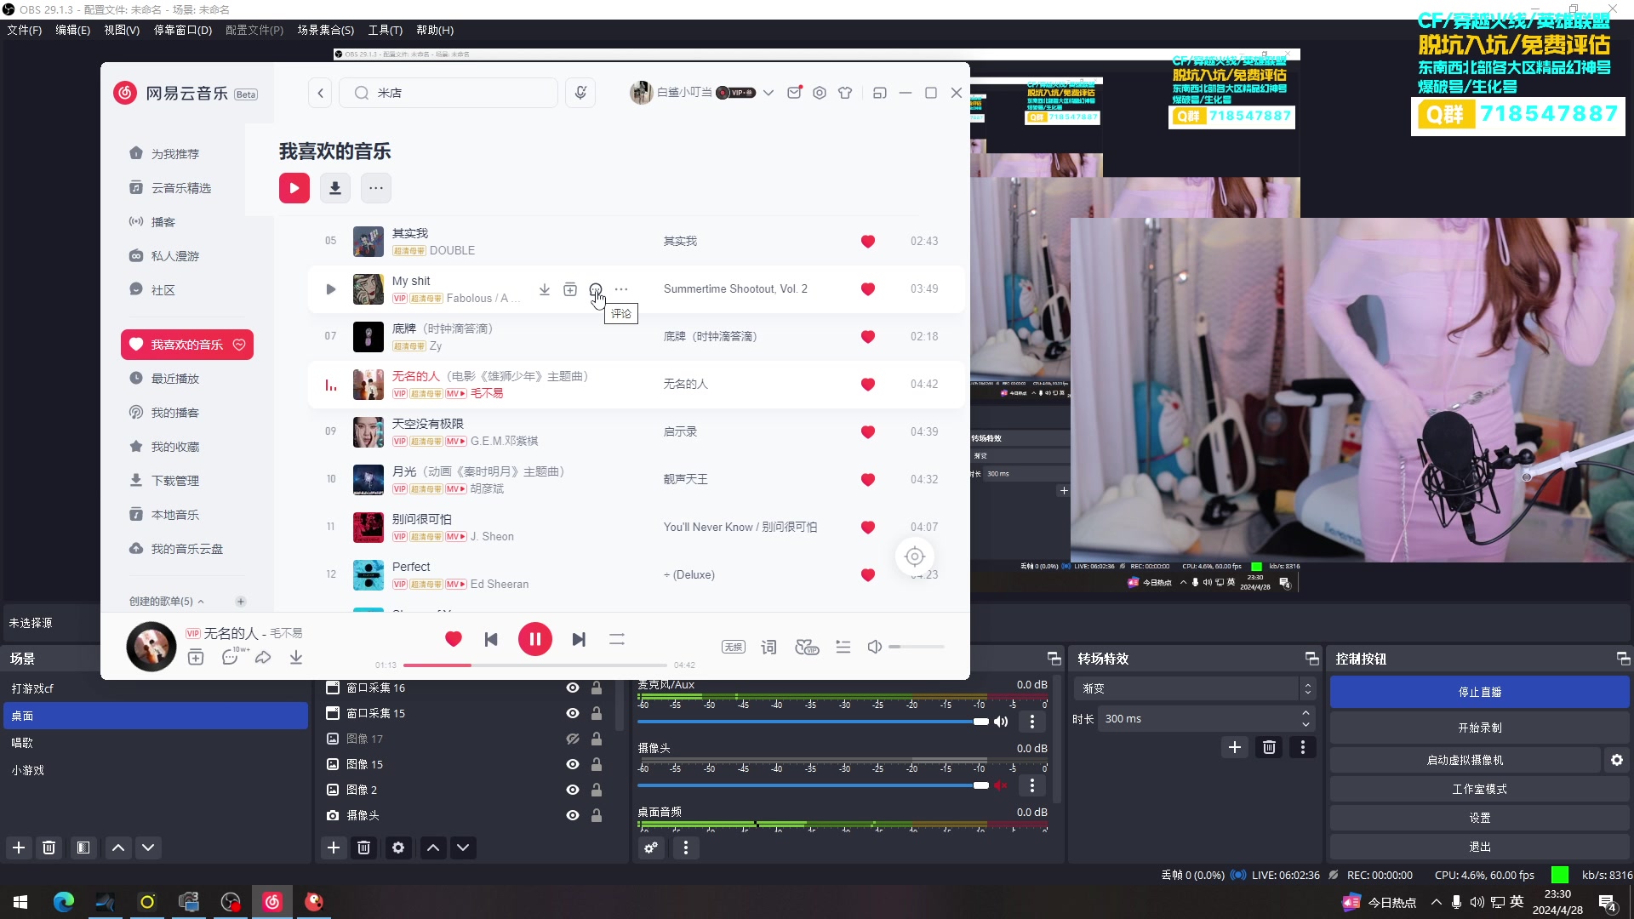
Task: Unlike the song 其实我
Action: [868, 242]
